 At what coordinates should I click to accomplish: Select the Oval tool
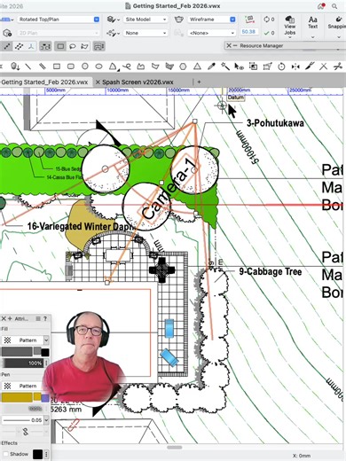tap(98, 66)
